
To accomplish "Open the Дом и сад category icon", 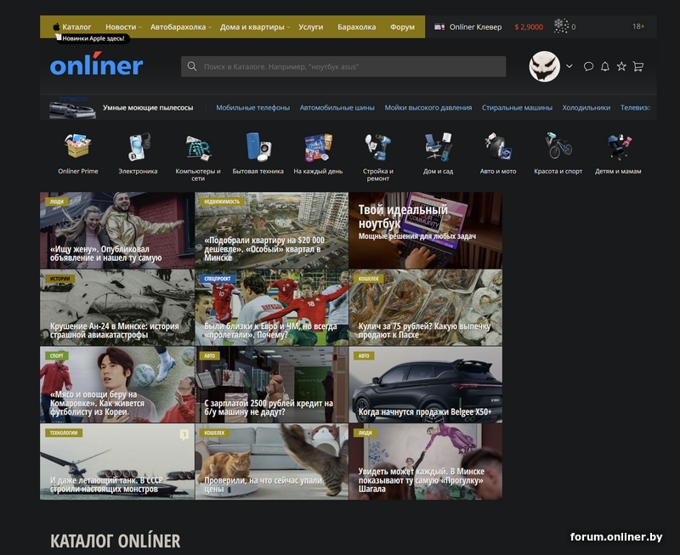I will (438, 147).
